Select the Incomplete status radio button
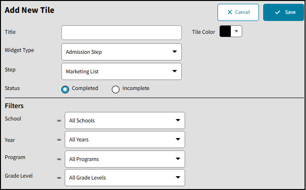Image resolution: width=306 pixels, height=190 pixels. coord(116,90)
